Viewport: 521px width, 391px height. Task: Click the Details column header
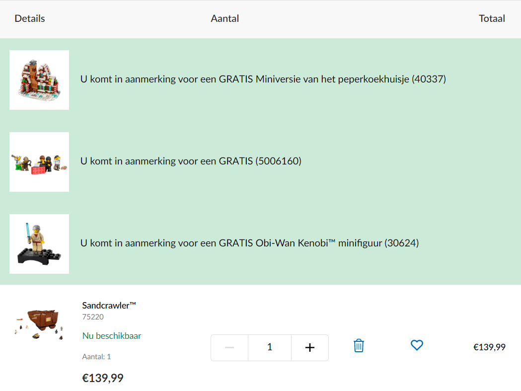pyautogui.click(x=30, y=19)
